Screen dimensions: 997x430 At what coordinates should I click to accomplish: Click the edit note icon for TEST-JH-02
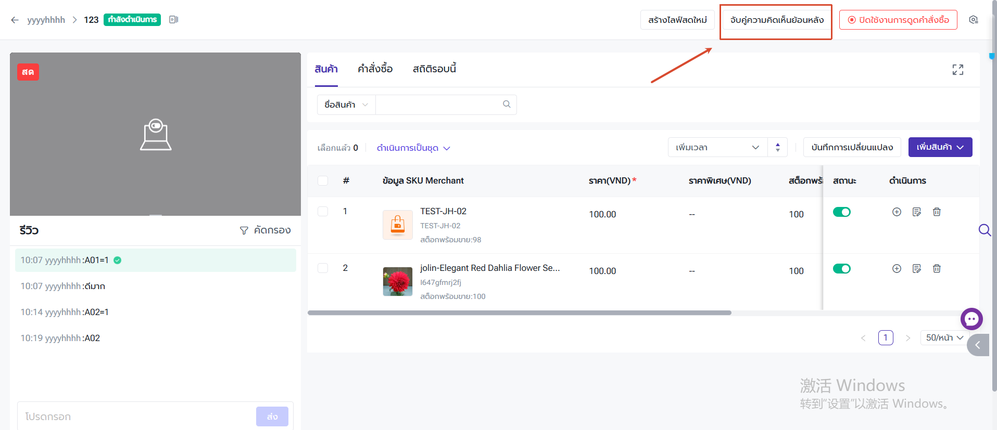[917, 212]
